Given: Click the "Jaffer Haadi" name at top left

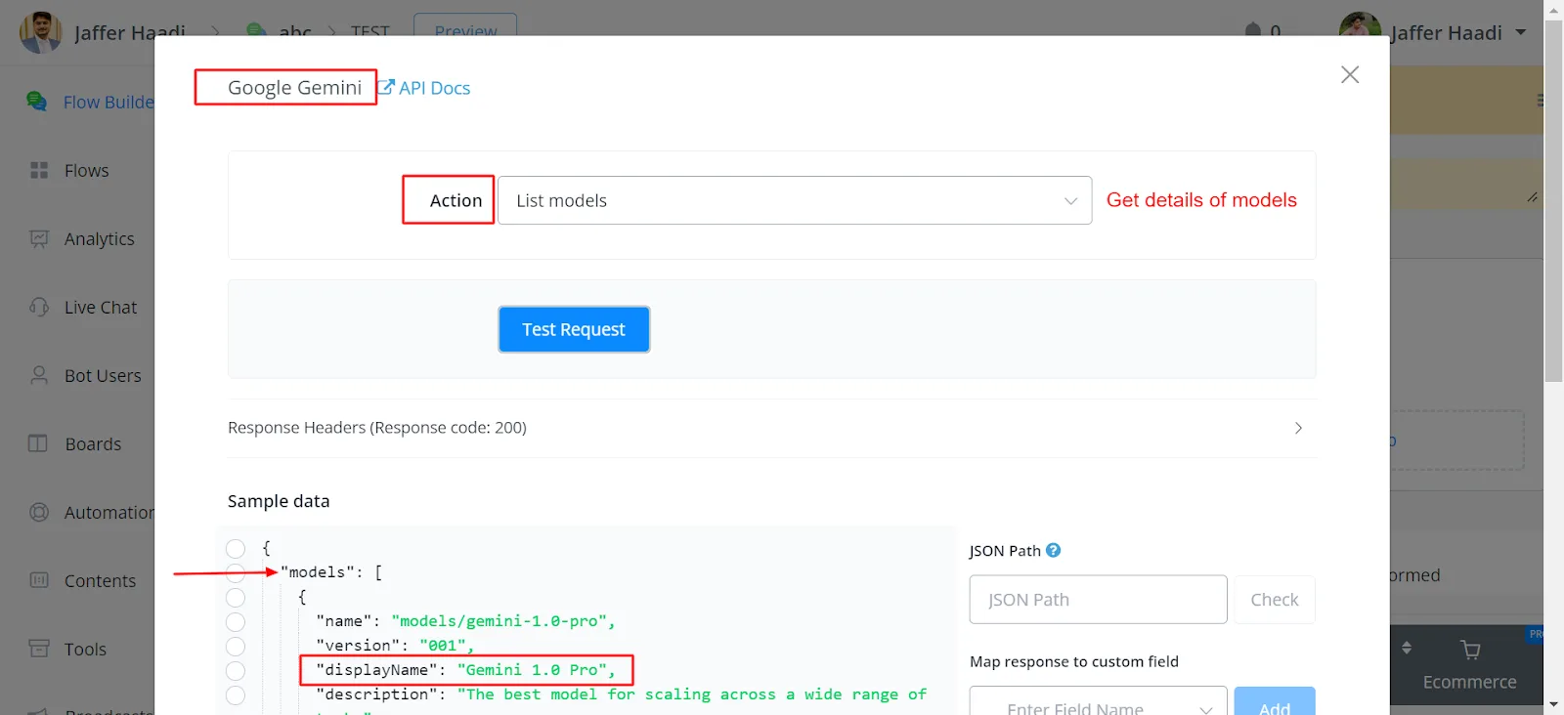Looking at the screenshot, I should 130,32.
